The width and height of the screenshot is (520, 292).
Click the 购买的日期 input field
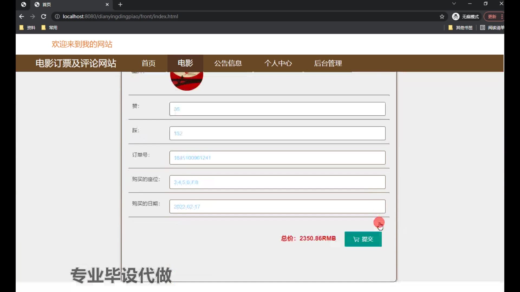click(x=277, y=207)
